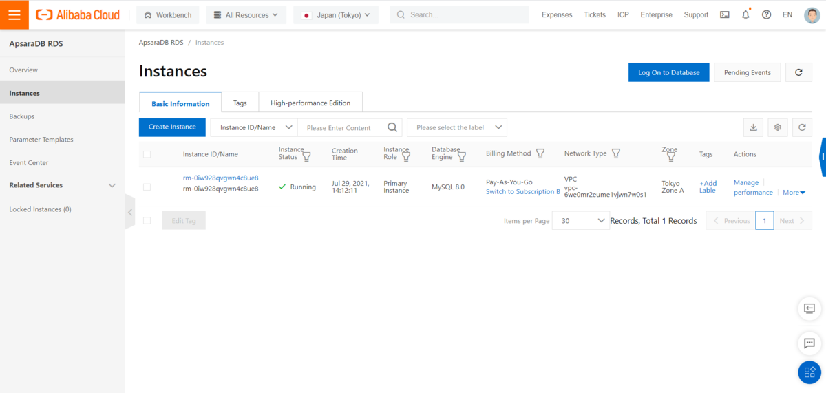Filter by Database Engine funnel icon

tap(462, 156)
